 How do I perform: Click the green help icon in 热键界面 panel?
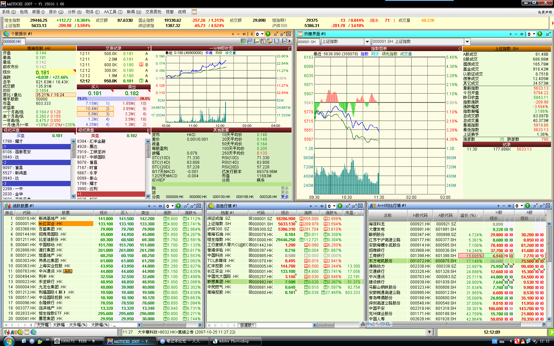pos(539,34)
